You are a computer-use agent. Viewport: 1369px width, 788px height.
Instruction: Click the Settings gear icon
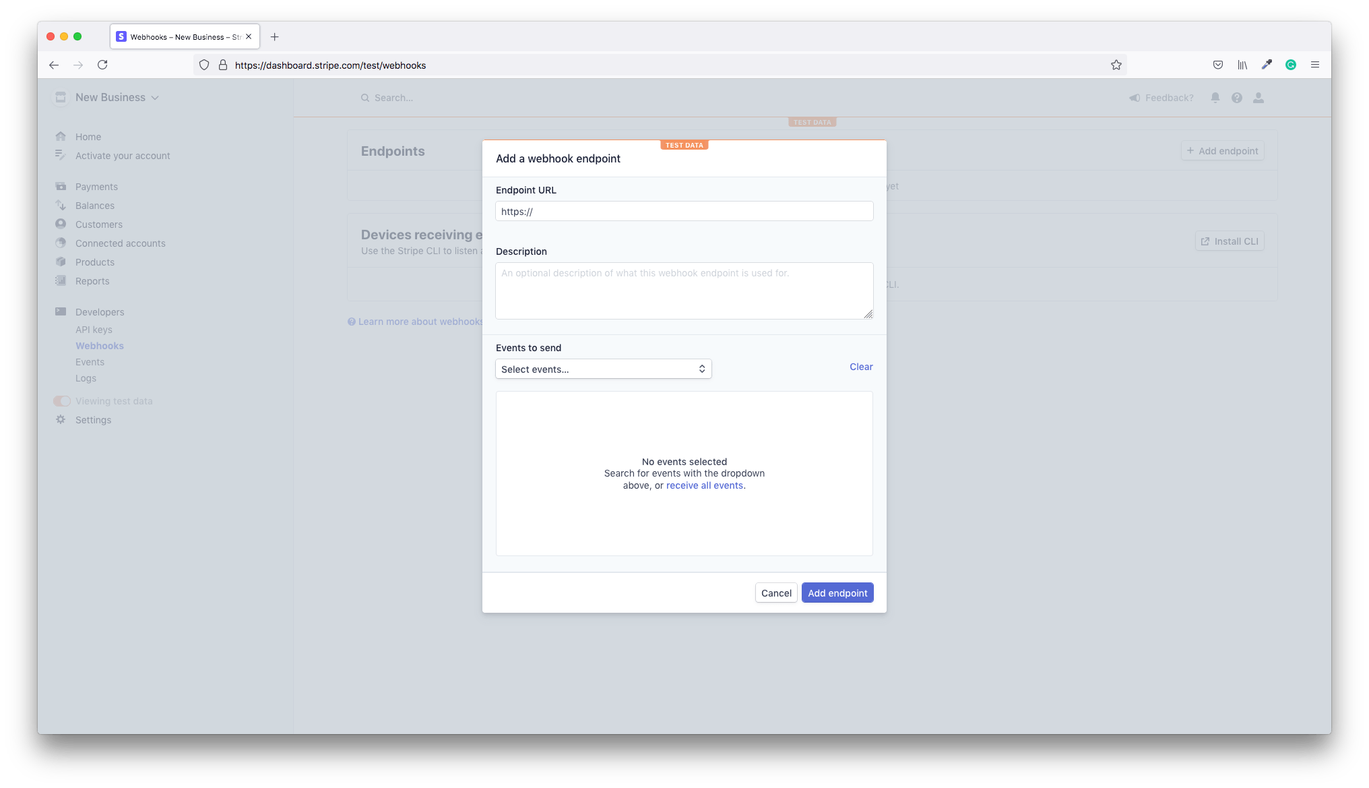61,419
